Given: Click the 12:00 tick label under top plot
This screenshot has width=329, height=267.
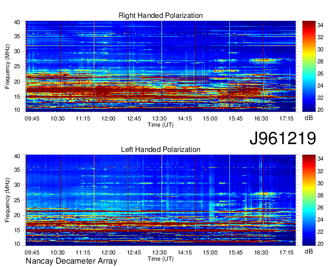Looking at the screenshot, I should [x=108, y=119].
